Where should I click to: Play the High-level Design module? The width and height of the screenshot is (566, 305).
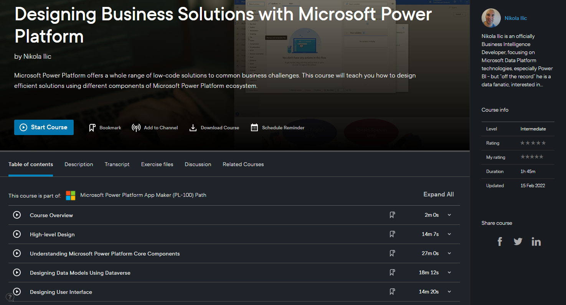click(x=17, y=234)
